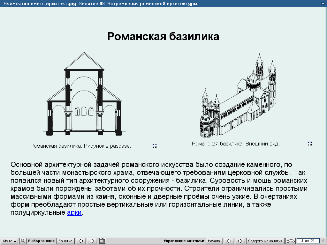
Task: Open the title bar dropdown arrow
Action: coord(323,4)
